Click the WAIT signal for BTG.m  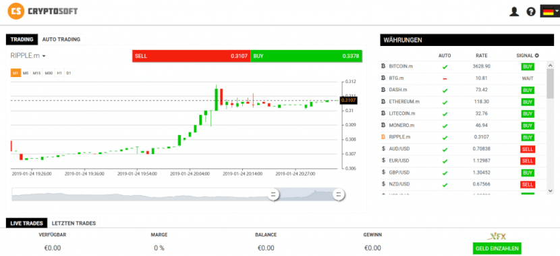pyautogui.click(x=528, y=78)
